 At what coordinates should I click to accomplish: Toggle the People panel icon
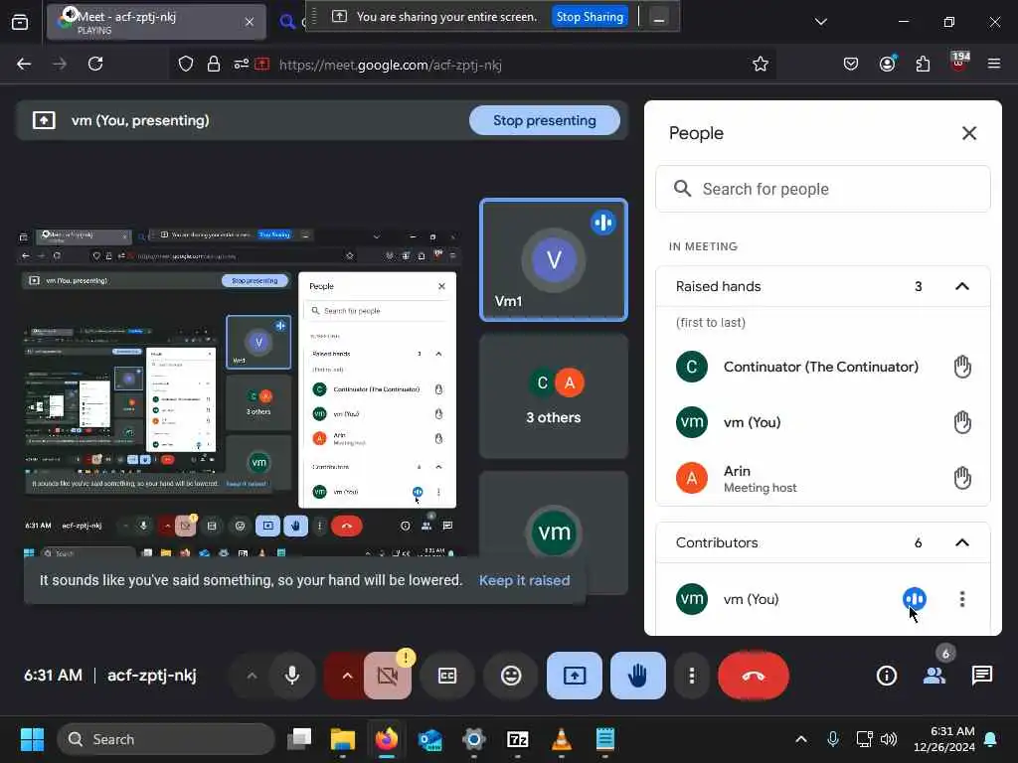[x=934, y=676]
